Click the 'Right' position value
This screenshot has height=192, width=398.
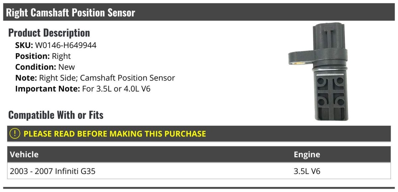[x=61, y=56]
